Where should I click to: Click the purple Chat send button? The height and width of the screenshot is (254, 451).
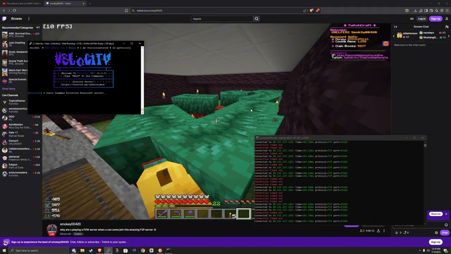445,232
